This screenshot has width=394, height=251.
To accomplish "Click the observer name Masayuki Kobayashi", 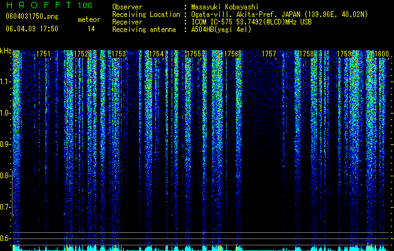I will click(x=224, y=7).
